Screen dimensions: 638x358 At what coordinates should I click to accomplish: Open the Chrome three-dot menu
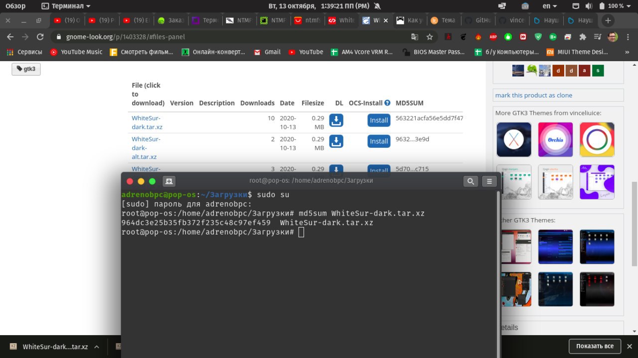(x=627, y=37)
